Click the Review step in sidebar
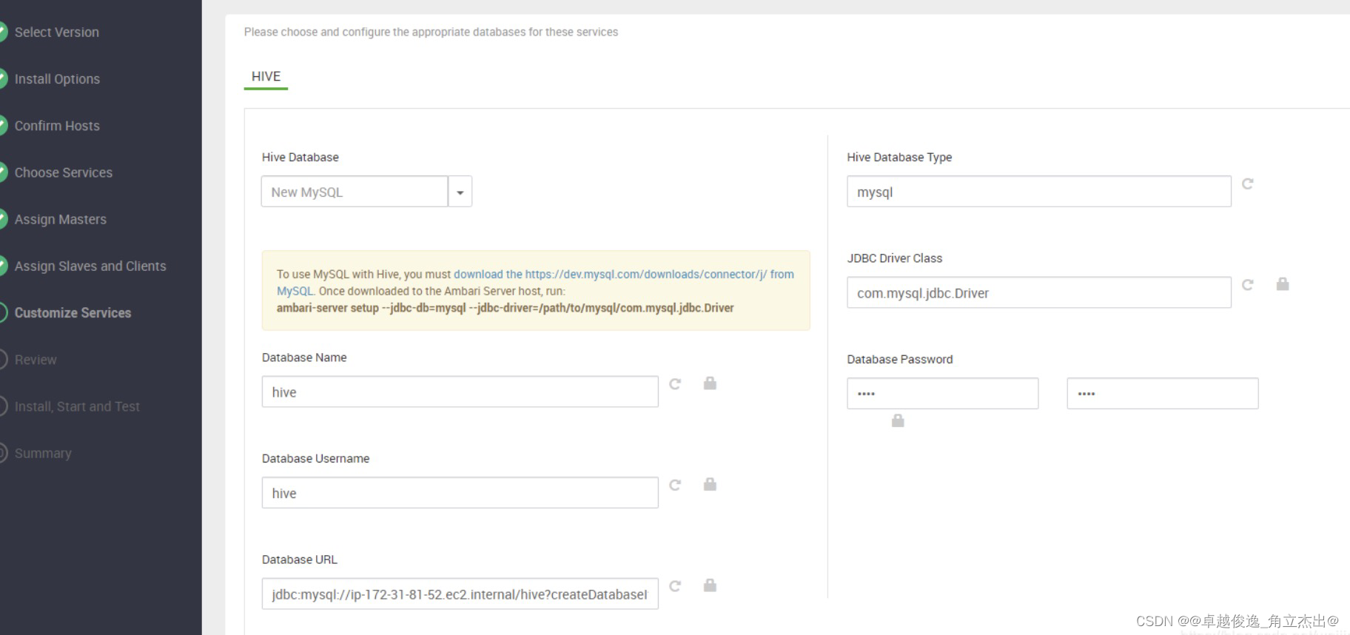Screen dimensions: 1350x635 coord(36,360)
